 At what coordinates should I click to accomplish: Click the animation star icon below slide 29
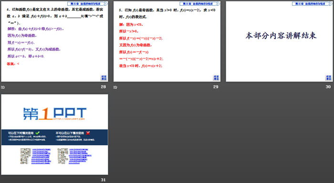click(x=115, y=87)
